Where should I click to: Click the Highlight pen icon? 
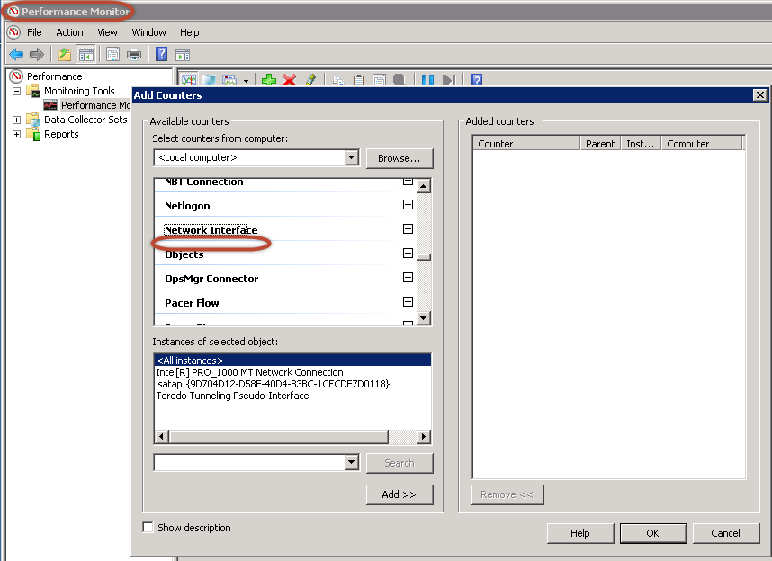pos(310,79)
